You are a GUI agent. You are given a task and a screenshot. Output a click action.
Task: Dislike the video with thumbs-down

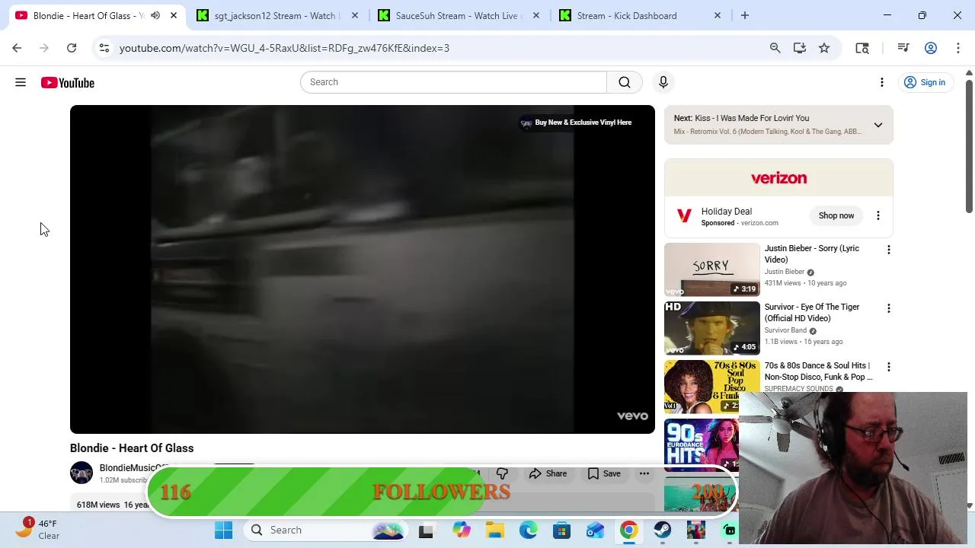502,473
